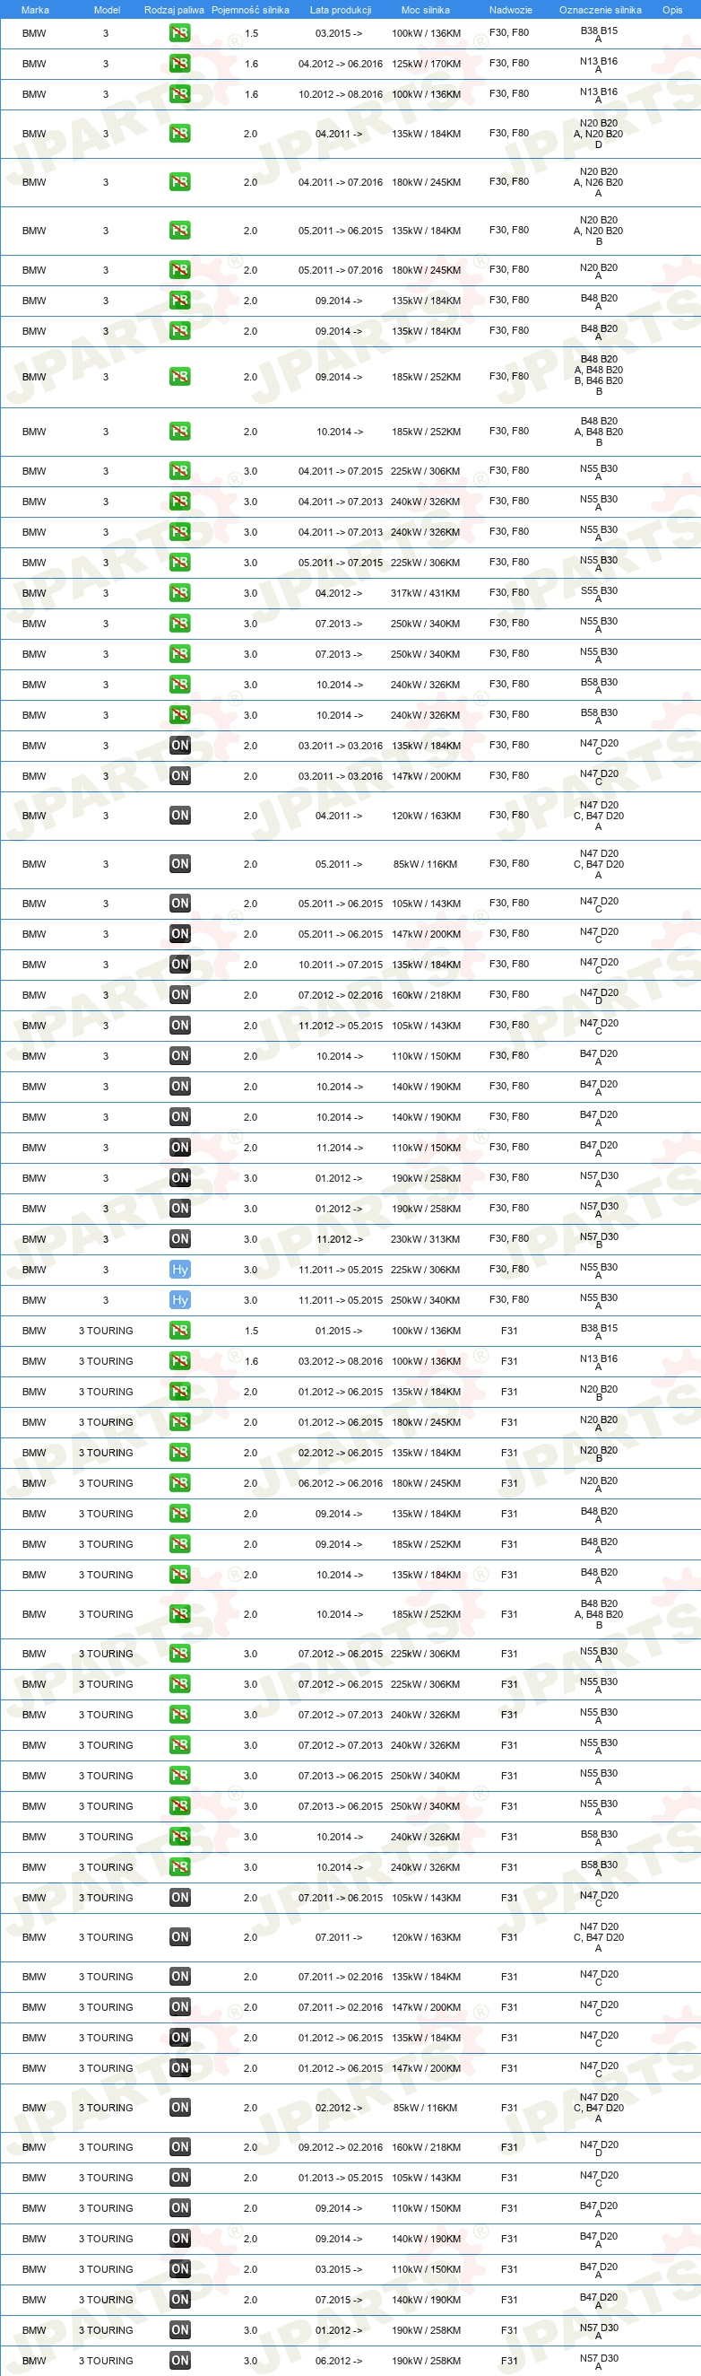Click the 11.2012 -> date in 230kW row
The image size is (701, 2376).
pyautogui.click(x=339, y=1239)
